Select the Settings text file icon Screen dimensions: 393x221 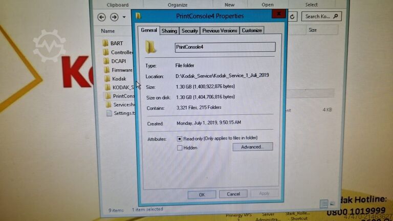(x=109, y=114)
